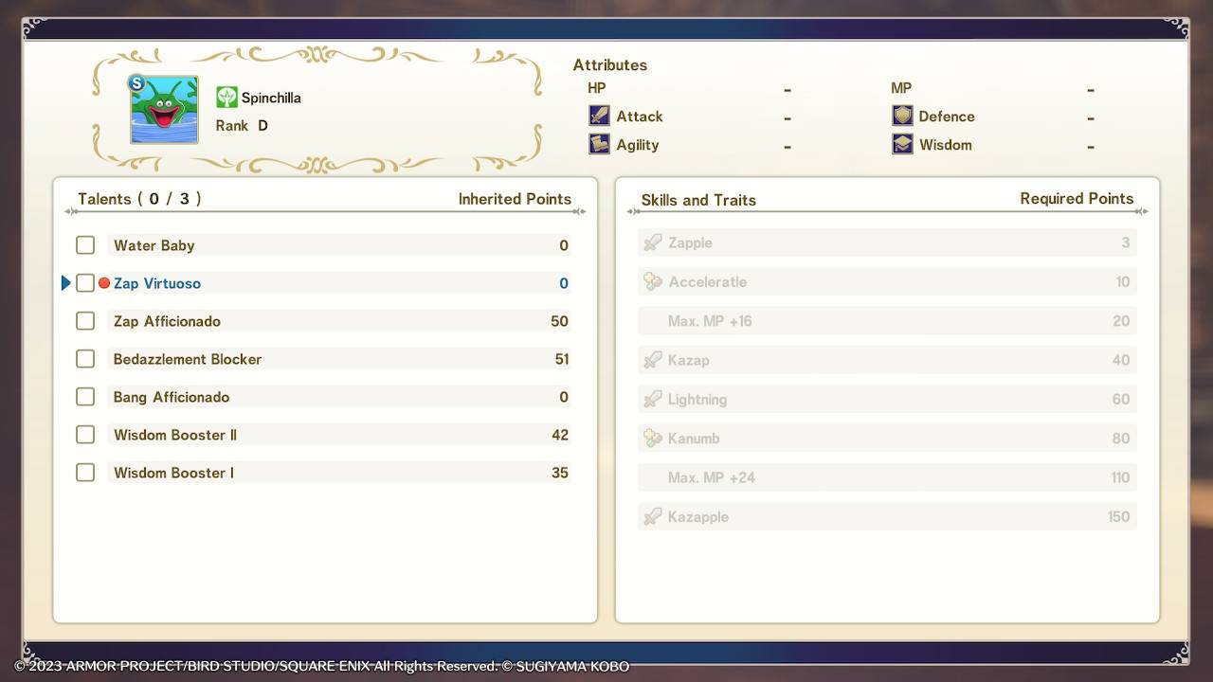Mark the Wisdom Booster I checkbox
The image size is (1213, 682).
[x=85, y=473]
